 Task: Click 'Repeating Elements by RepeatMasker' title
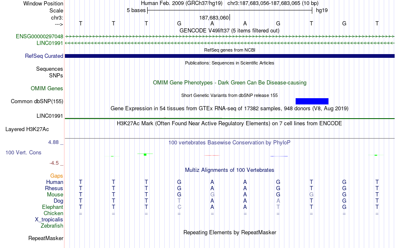(x=230, y=232)
